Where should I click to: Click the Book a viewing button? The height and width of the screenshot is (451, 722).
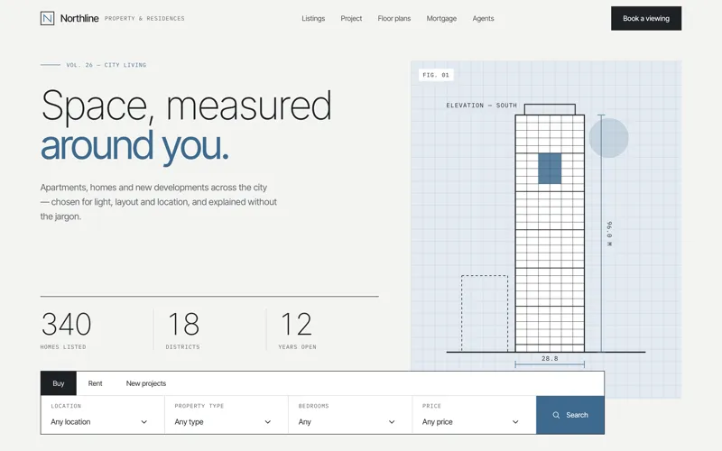(646, 18)
